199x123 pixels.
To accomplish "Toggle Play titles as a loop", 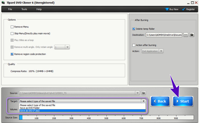I will [12, 40].
